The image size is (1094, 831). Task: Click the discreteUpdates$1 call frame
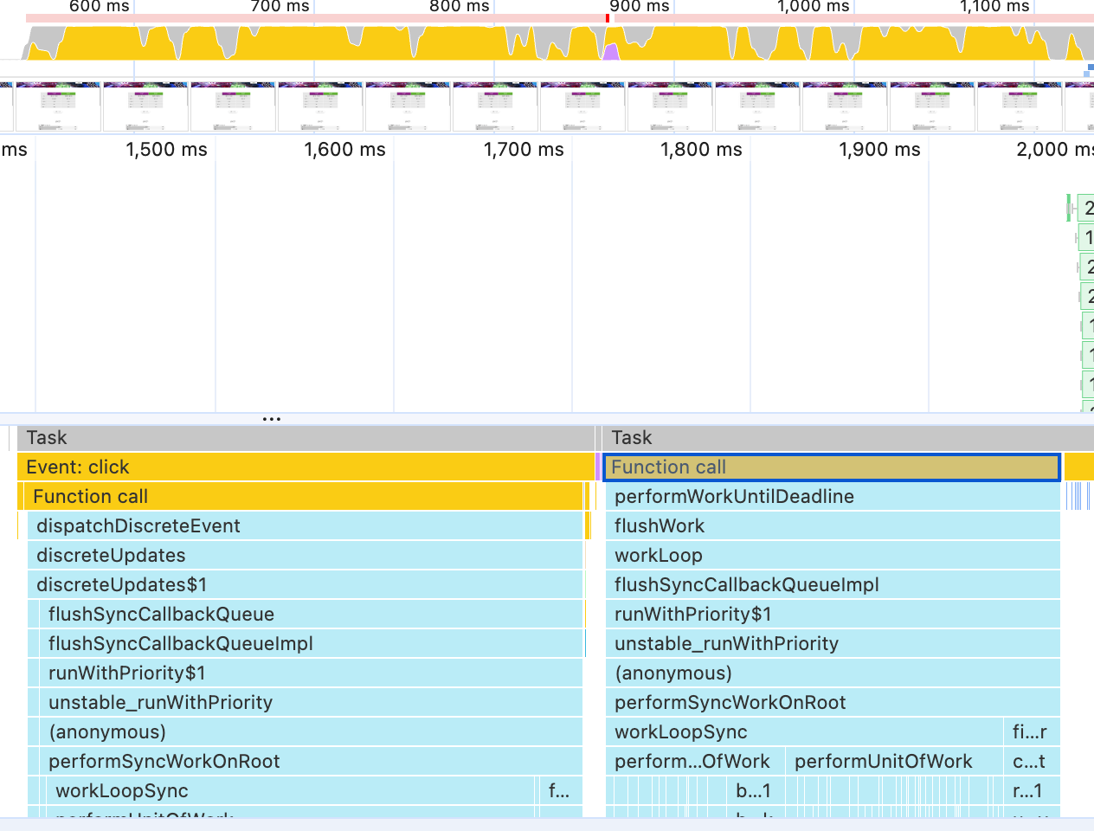pos(303,585)
